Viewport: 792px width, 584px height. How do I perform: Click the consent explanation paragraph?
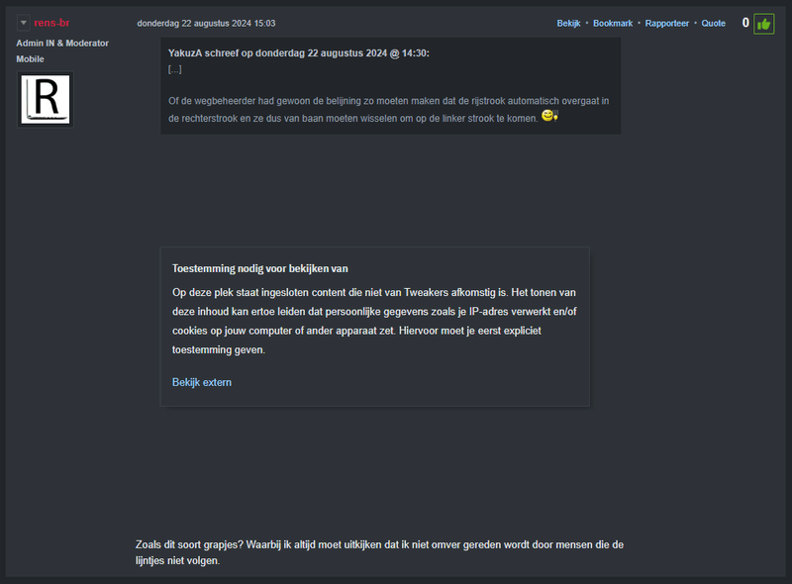point(374,321)
